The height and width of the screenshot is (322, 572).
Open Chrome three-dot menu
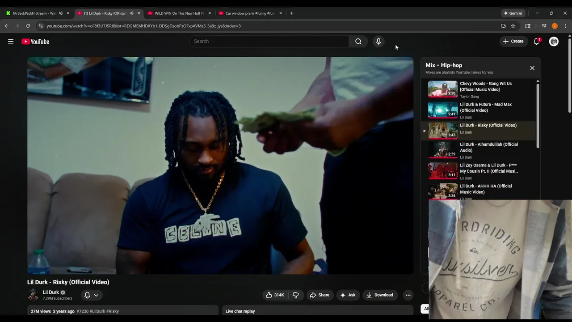(x=565, y=26)
